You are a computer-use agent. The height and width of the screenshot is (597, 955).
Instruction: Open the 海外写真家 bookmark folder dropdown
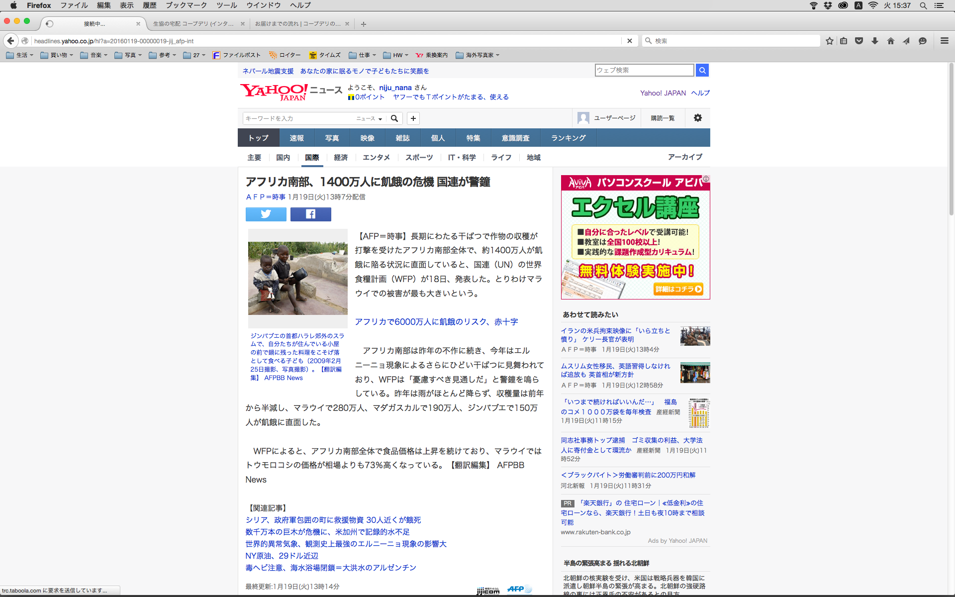click(x=477, y=55)
